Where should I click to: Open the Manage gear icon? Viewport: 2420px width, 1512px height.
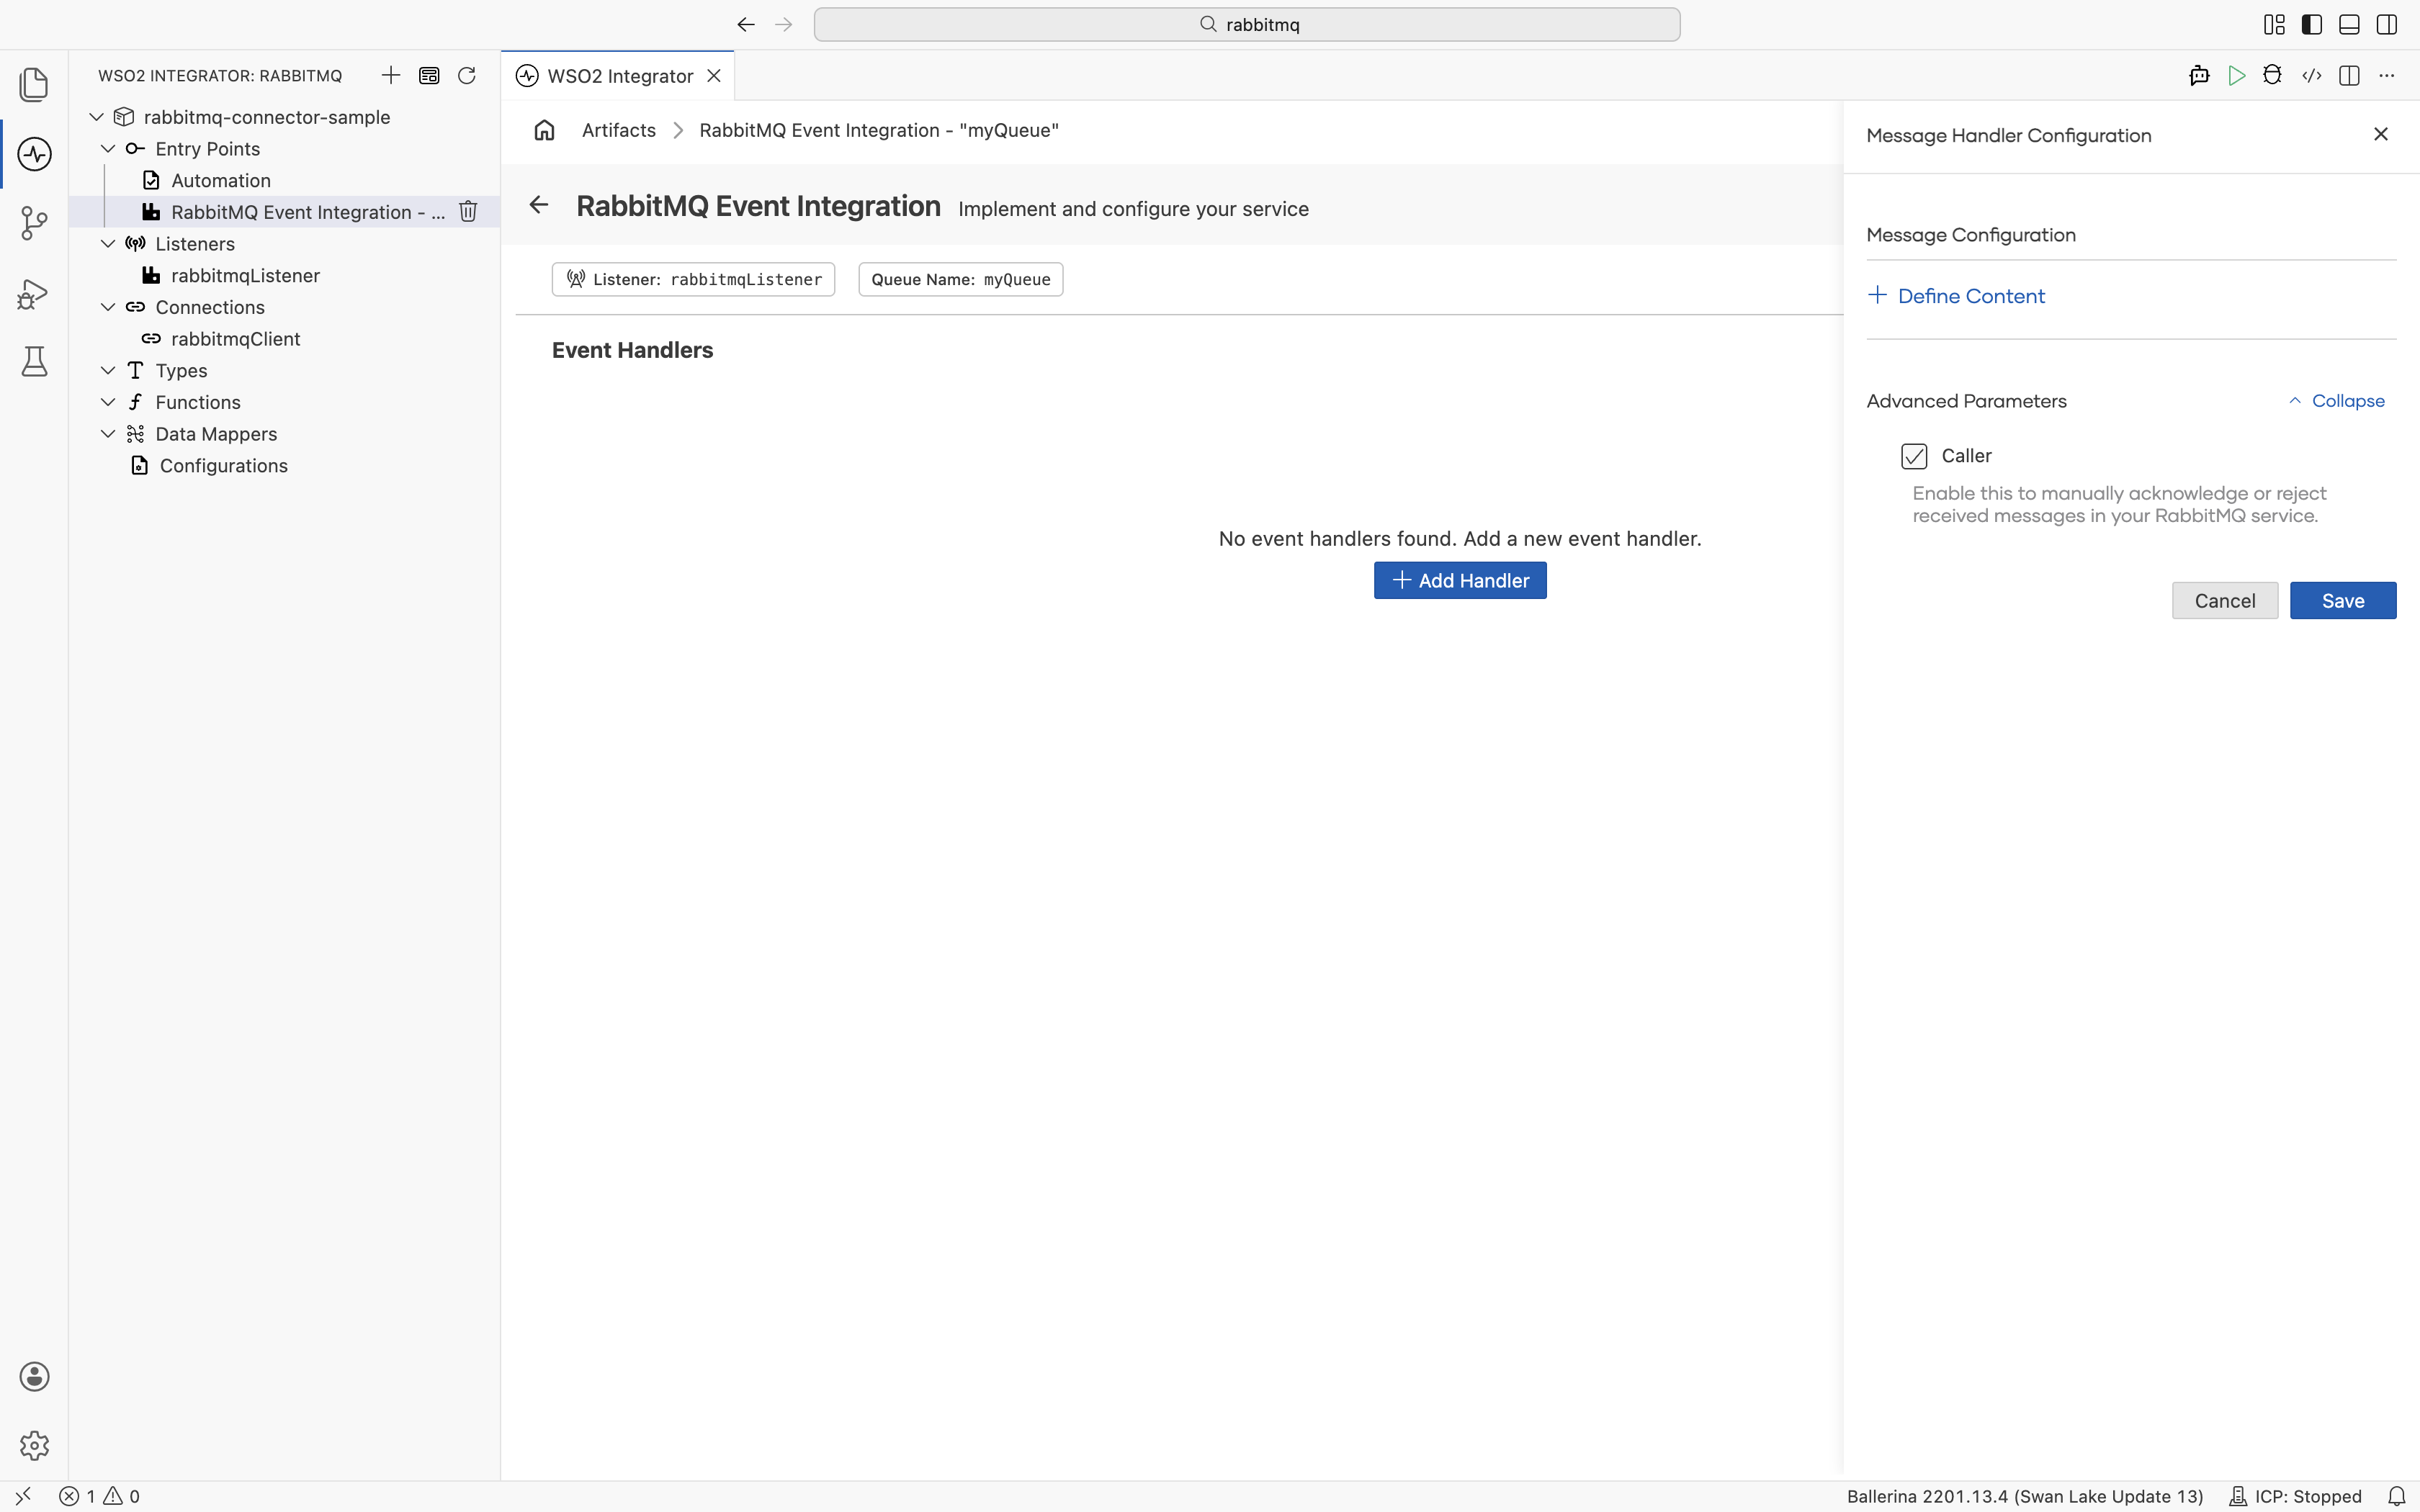point(34,1445)
